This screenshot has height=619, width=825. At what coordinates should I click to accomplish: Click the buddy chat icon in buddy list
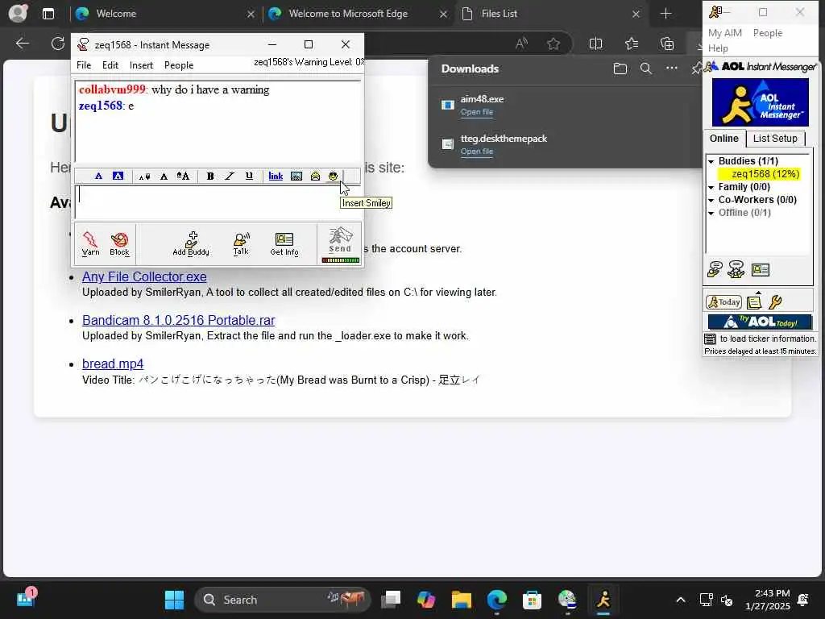click(736, 269)
